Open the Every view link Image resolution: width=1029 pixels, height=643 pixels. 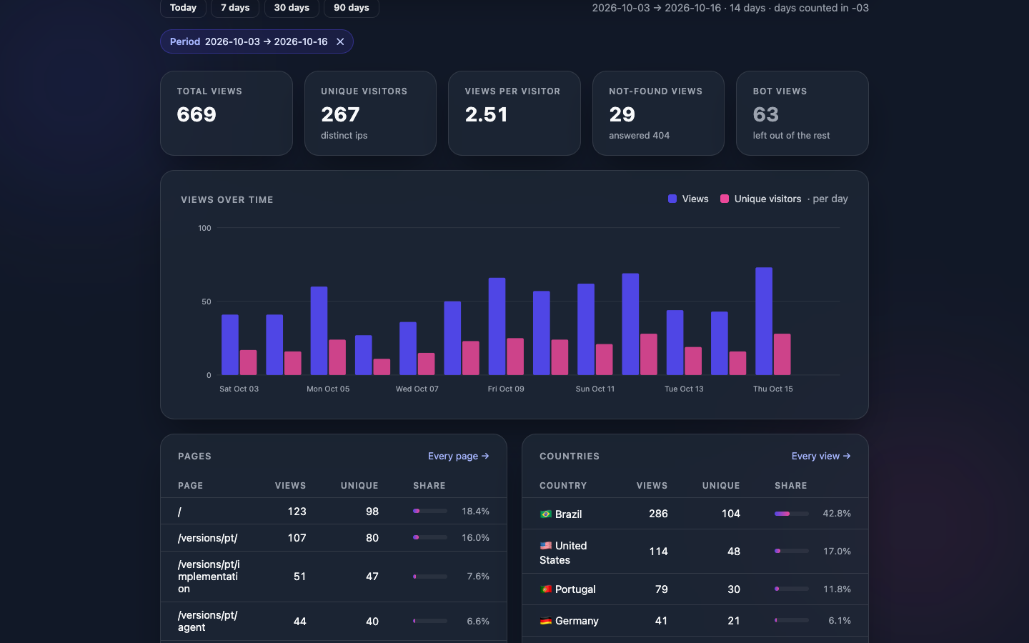821,456
